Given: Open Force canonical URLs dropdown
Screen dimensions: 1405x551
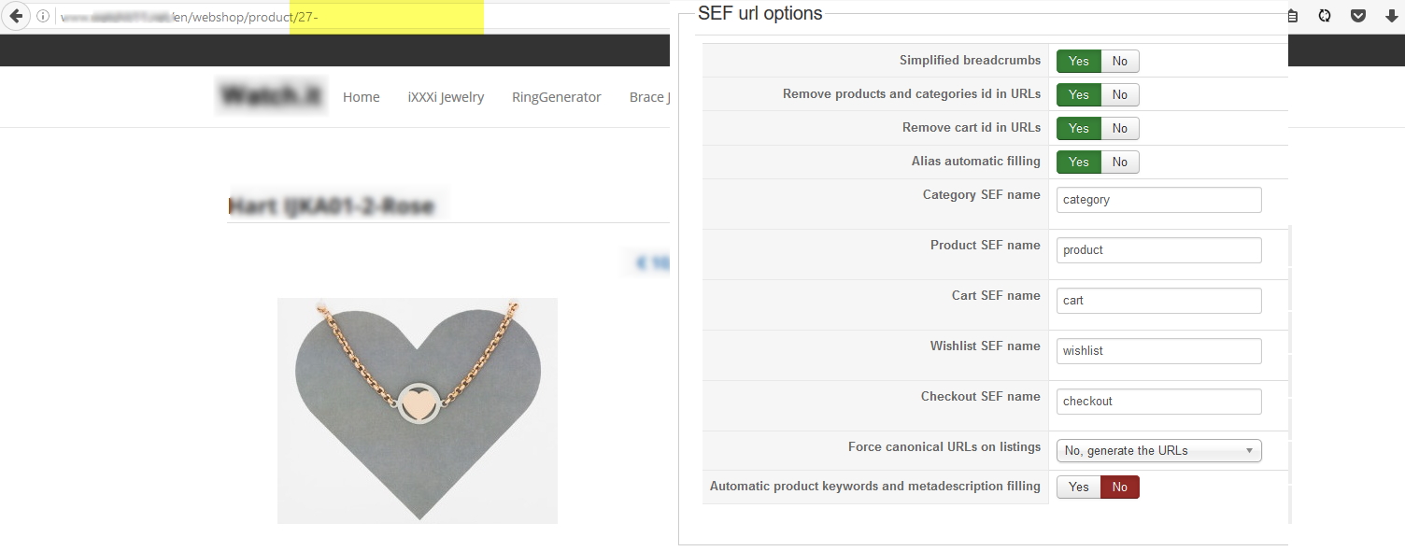Looking at the screenshot, I should [x=1158, y=451].
